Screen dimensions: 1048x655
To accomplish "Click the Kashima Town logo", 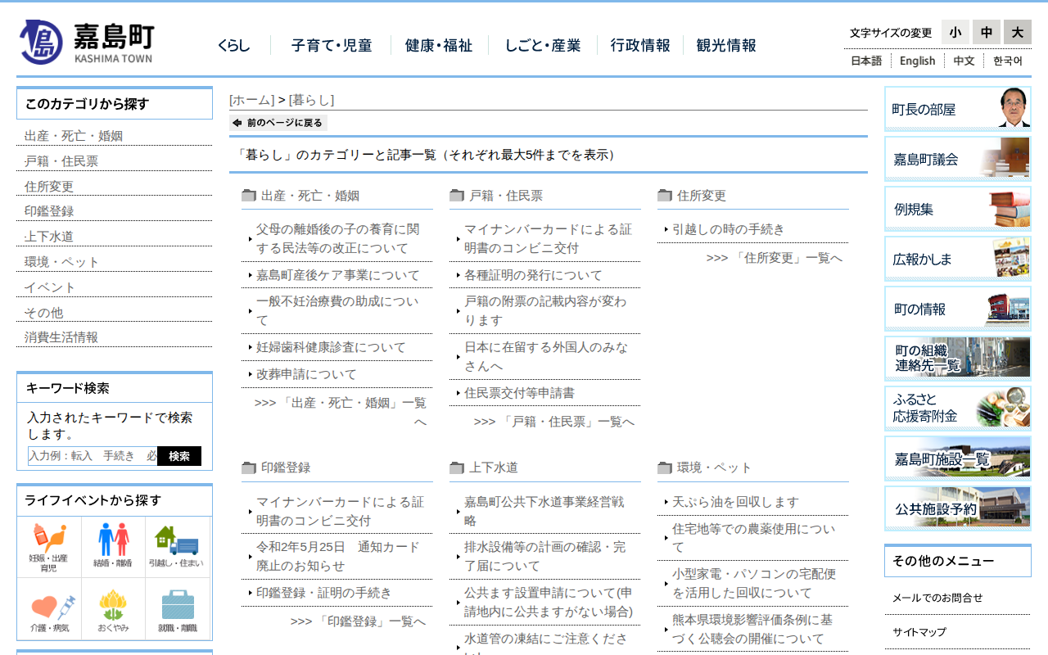I will point(86,42).
